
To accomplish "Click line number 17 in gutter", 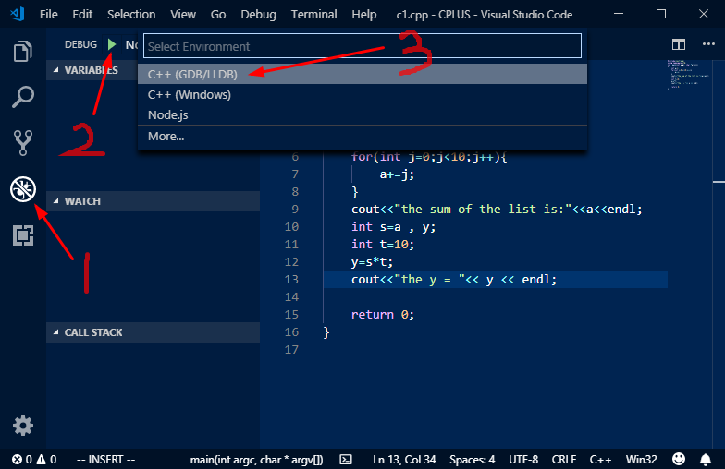I will (x=291, y=349).
